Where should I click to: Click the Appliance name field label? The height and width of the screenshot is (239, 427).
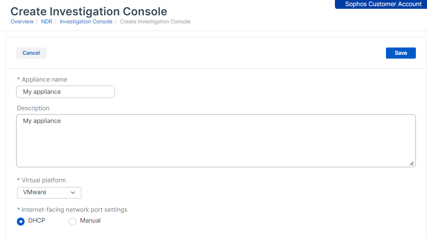pyautogui.click(x=42, y=79)
